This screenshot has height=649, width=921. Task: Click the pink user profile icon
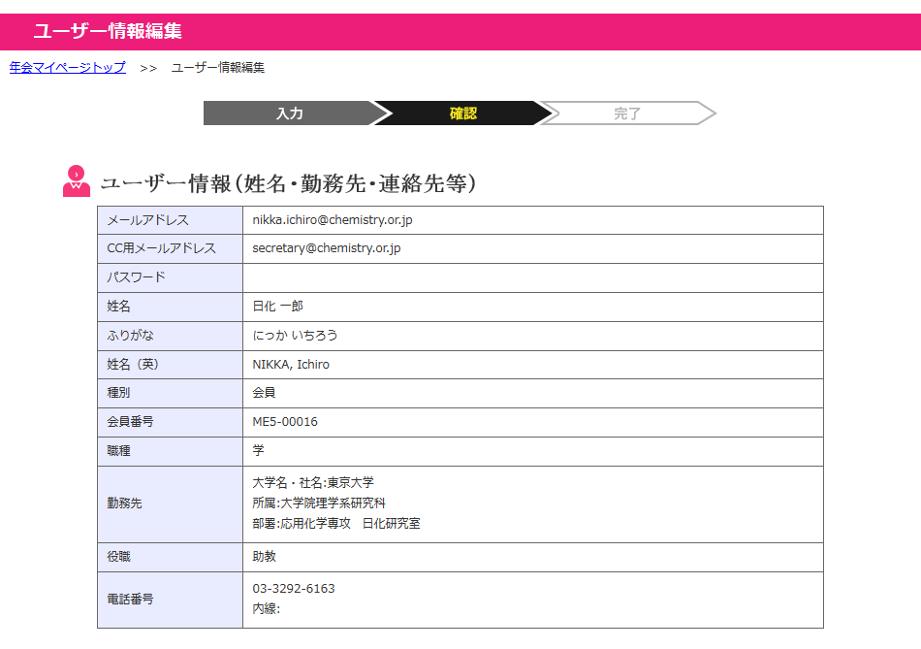[77, 181]
